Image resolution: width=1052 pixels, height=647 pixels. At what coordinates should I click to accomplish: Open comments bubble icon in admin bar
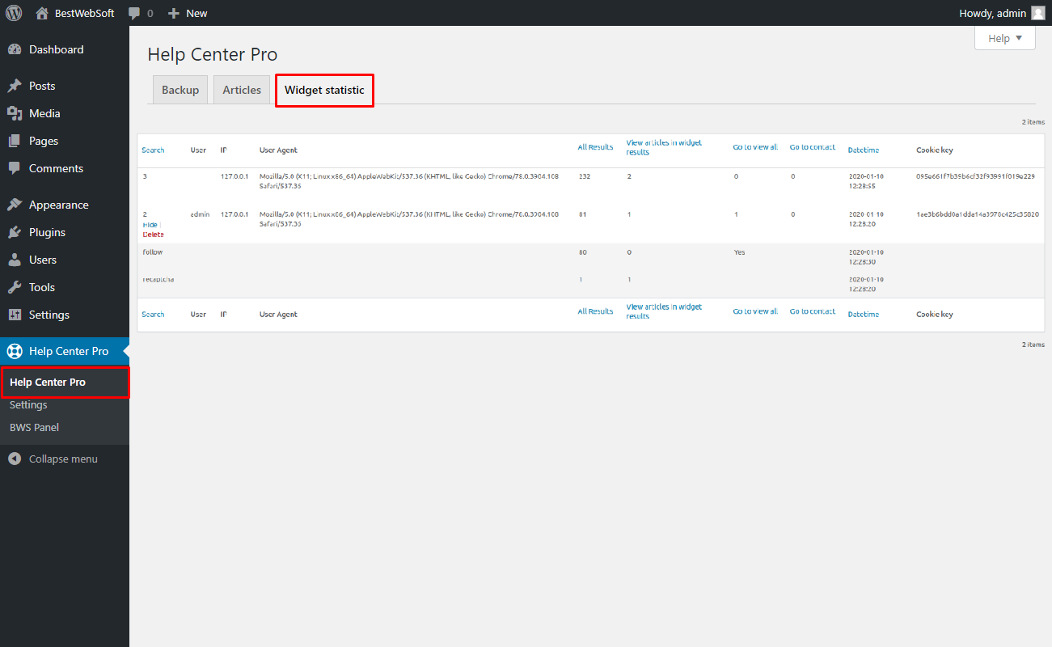[x=134, y=13]
